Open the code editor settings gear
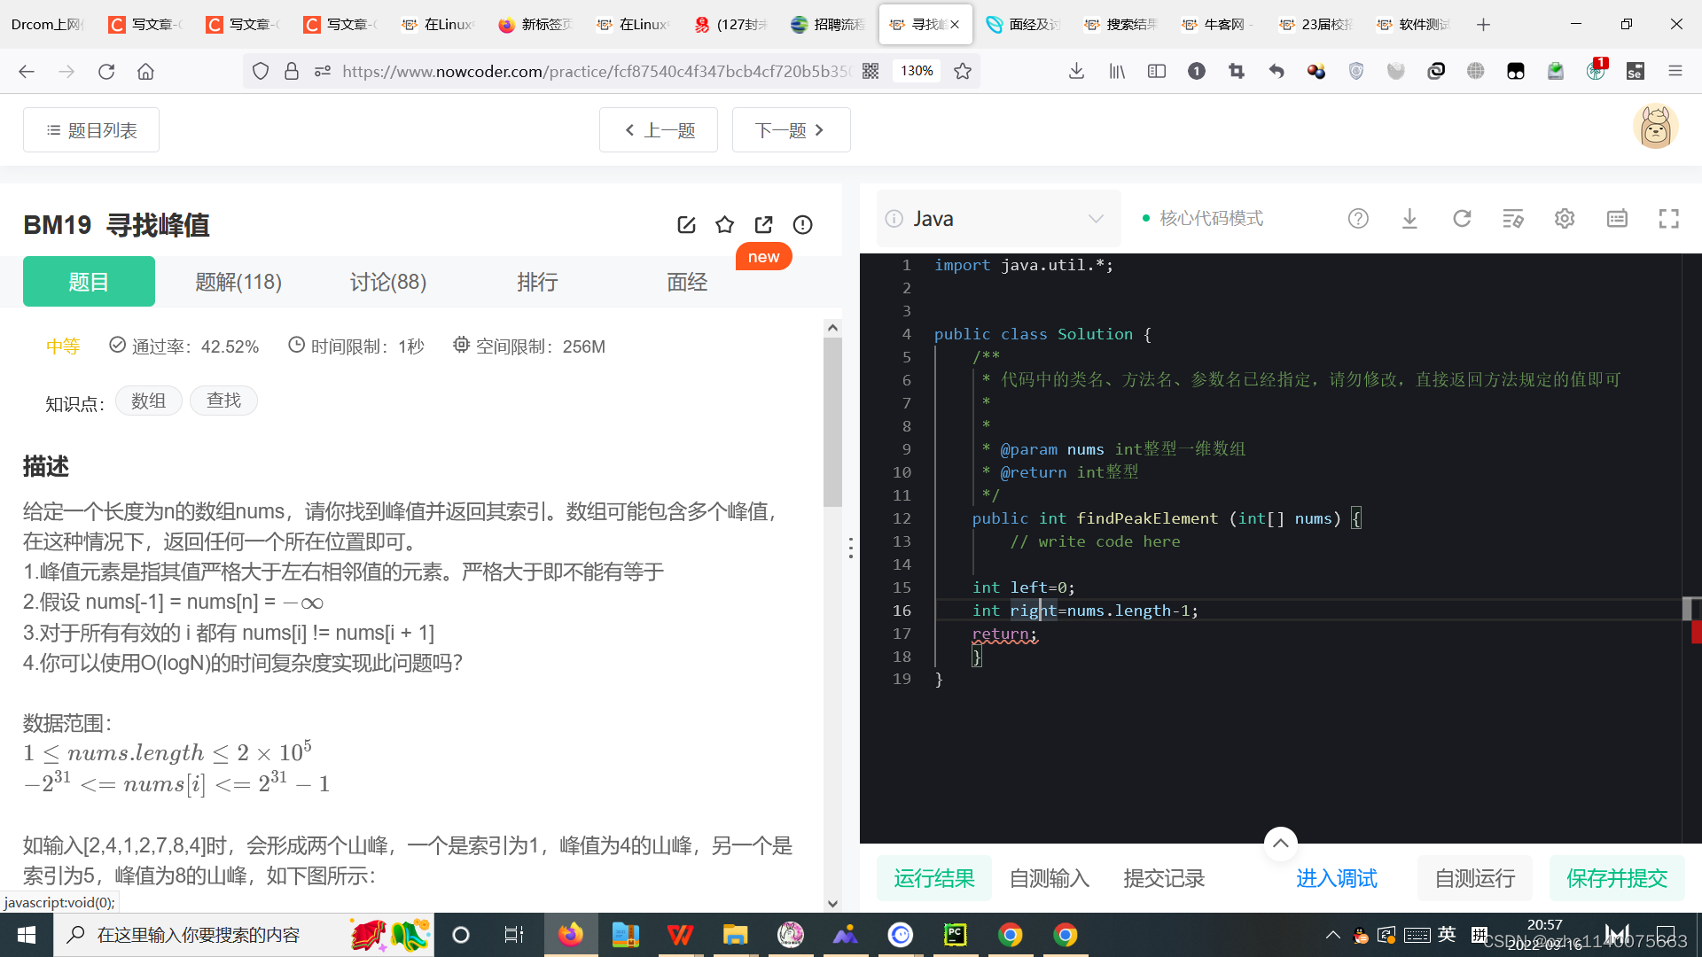Viewport: 1702px width, 957px height. [1564, 218]
